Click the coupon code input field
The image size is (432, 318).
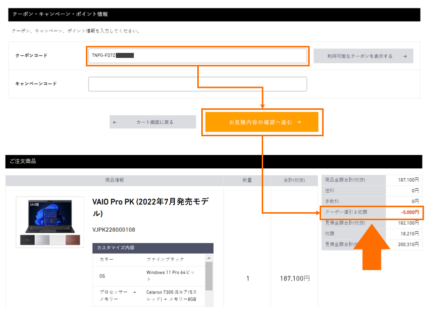point(198,56)
